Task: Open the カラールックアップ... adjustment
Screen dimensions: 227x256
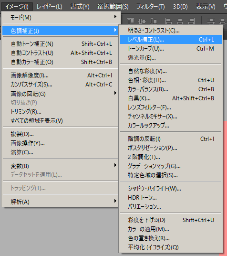Action: tap(171, 126)
